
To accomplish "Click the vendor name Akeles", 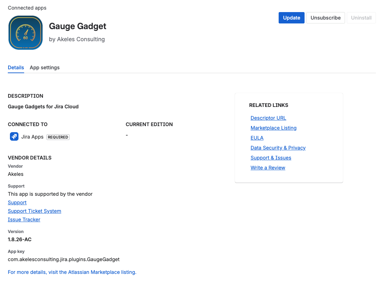I will coord(16,174).
